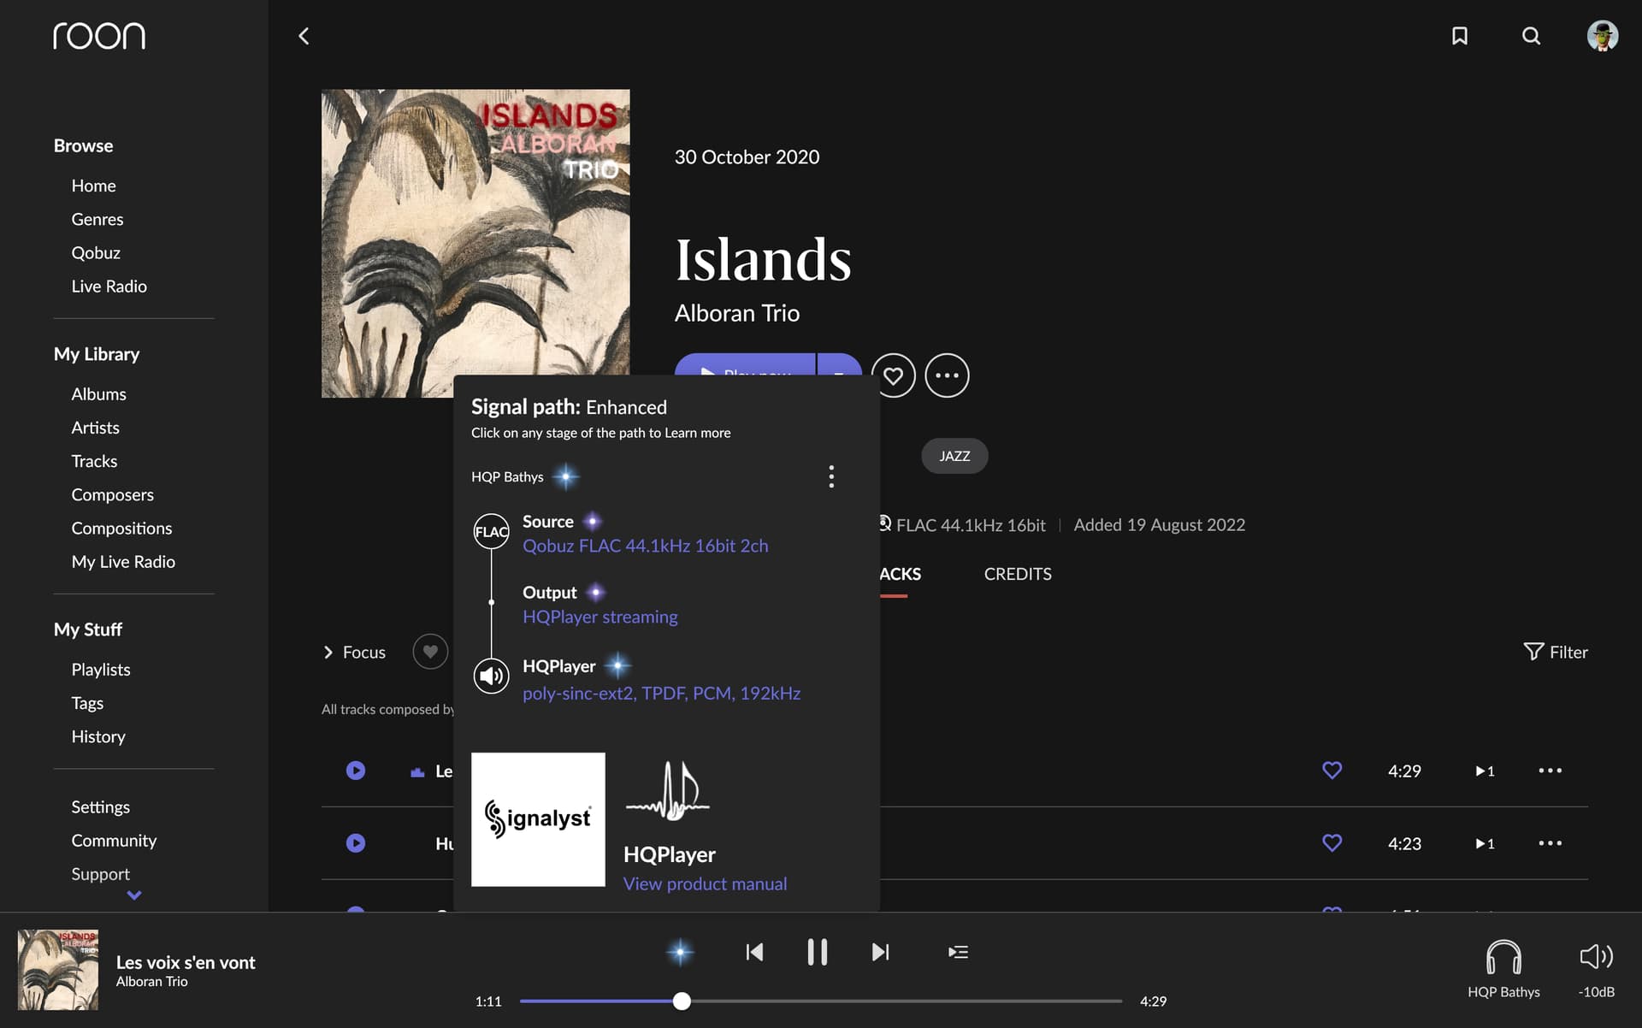Image resolution: width=1642 pixels, height=1028 pixels.
Task: Skip to next track
Action: click(880, 952)
